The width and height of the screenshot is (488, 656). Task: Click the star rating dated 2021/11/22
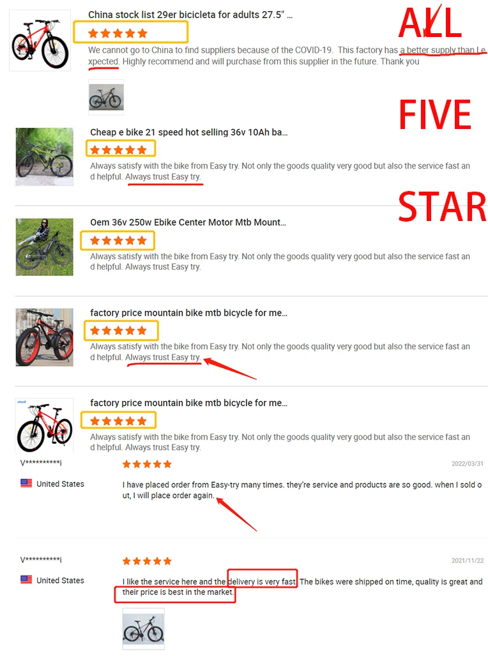tap(147, 561)
